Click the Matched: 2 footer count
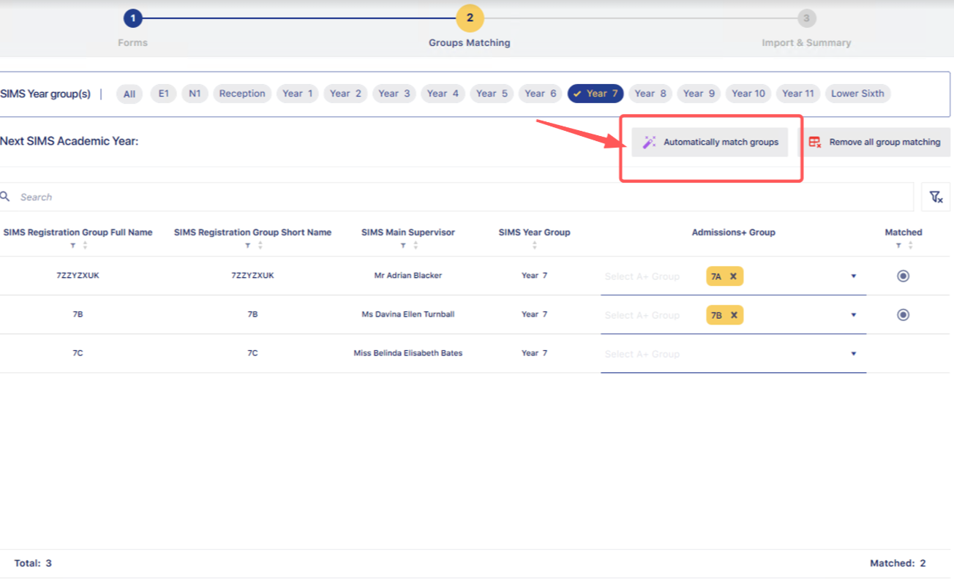954x579 pixels. (x=898, y=564)
